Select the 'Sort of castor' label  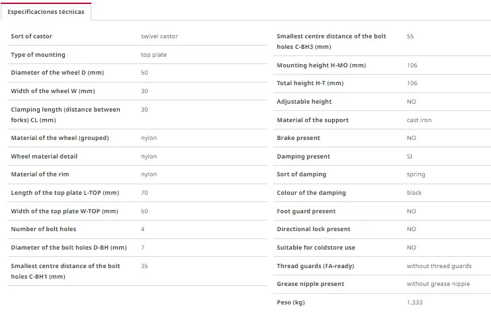(x=31, y=36)
